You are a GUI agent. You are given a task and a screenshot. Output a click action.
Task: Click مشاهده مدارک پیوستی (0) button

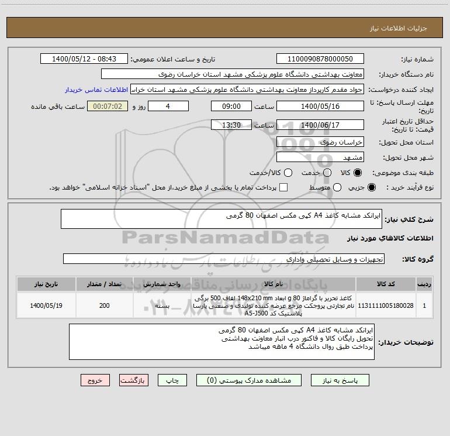pyautogui.click(x=249, y=380)
